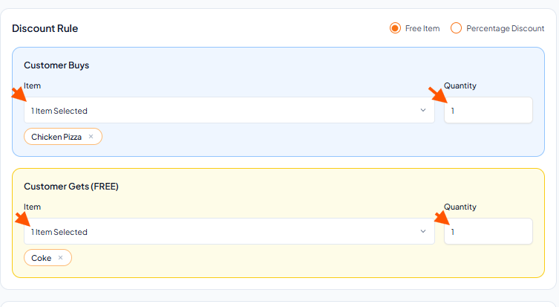Click the Percentage Discount label text
Image resolution: width=559 pixels, height=307 pixels.
point(505,28)
